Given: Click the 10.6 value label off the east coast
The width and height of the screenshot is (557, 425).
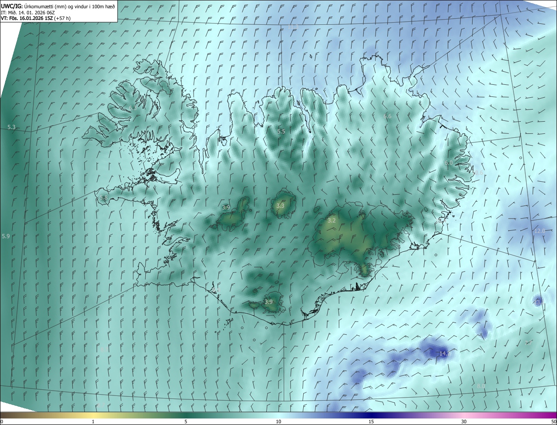Looking at the screenshot, I should (x=478, y=173).
